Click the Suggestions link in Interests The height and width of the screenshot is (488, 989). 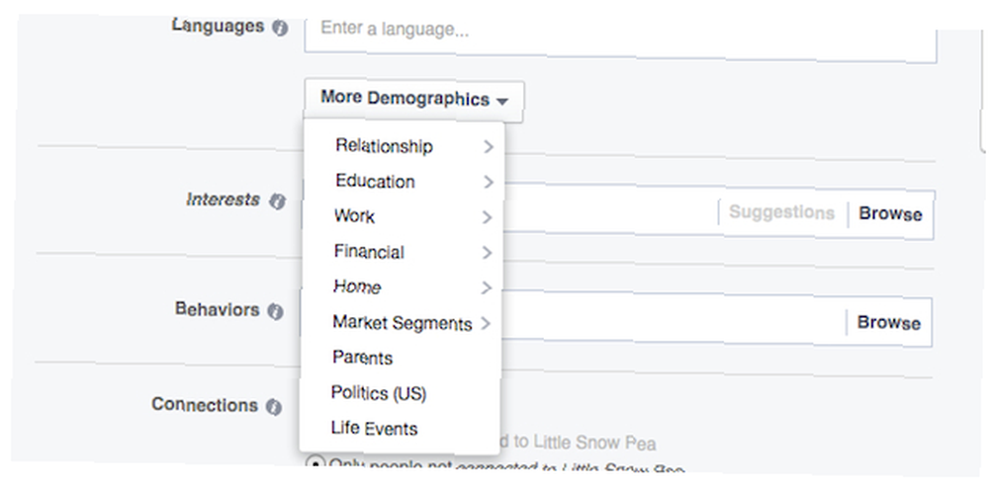pyautogui.click(x=781, y=212)
